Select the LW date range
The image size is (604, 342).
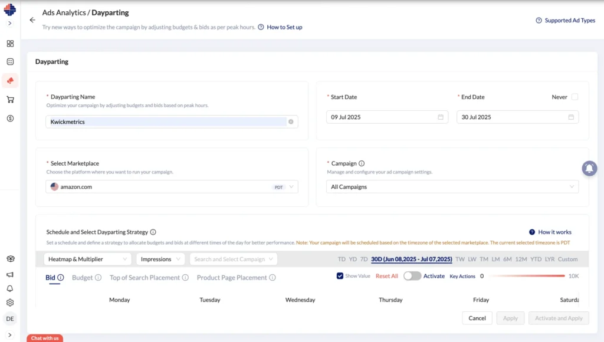click(x=472, y=259)
